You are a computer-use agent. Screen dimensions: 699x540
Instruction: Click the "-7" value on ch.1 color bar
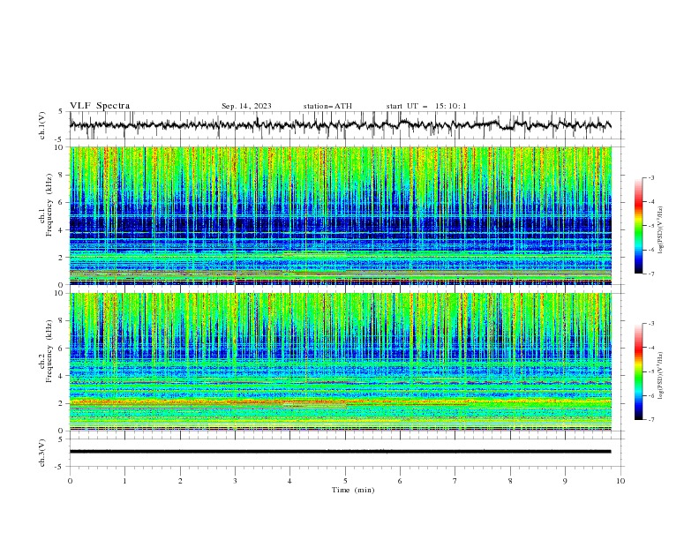pos(650,274)
